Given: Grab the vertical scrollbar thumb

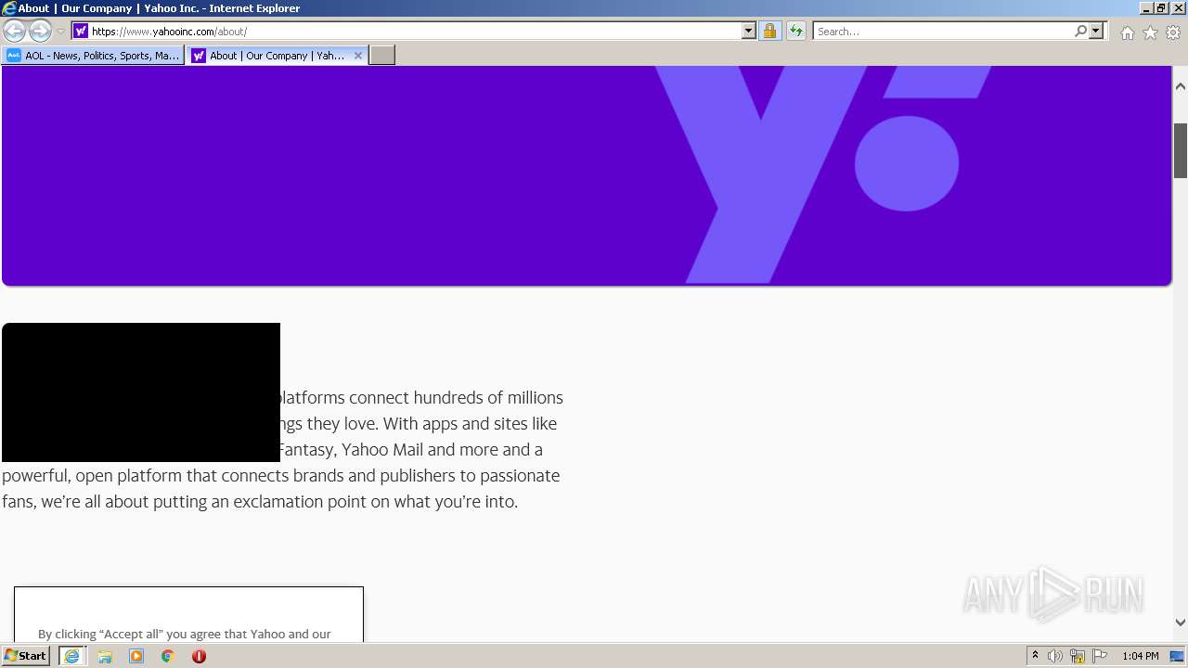Looking at the screenshot, I should (x=1181, y=150).
